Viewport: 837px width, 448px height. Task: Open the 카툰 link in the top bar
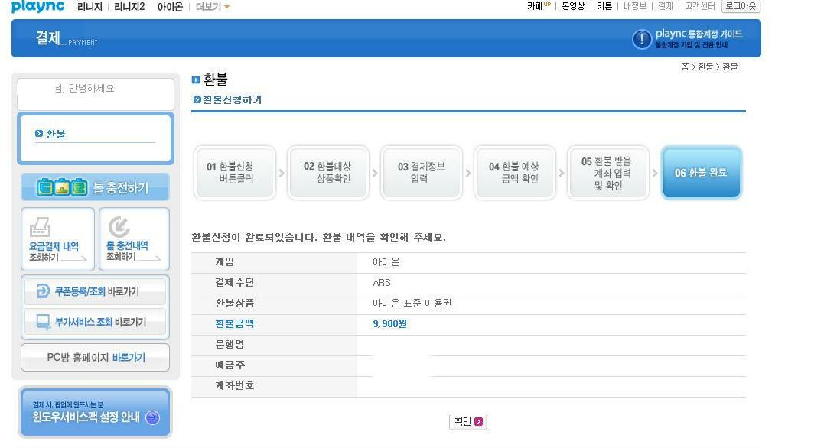pyautogui.click(x=604, y=7)
